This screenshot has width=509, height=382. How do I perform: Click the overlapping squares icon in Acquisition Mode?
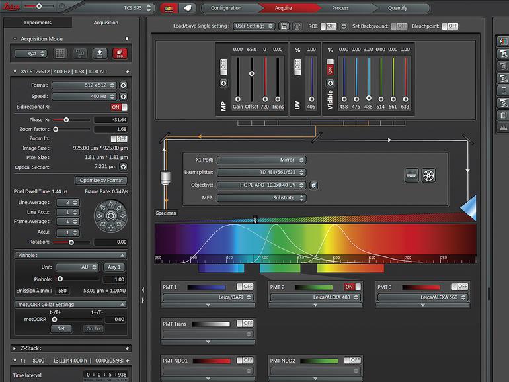[80, 54]
